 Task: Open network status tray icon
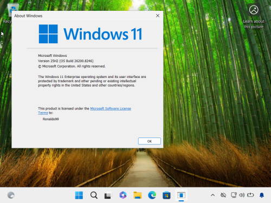click(x=234, y=195)
